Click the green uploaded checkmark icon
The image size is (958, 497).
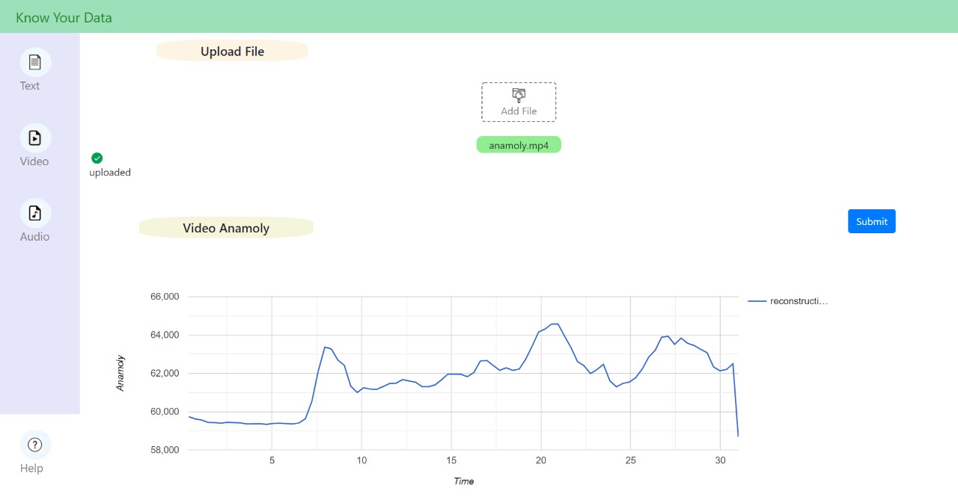click(97, 158)
